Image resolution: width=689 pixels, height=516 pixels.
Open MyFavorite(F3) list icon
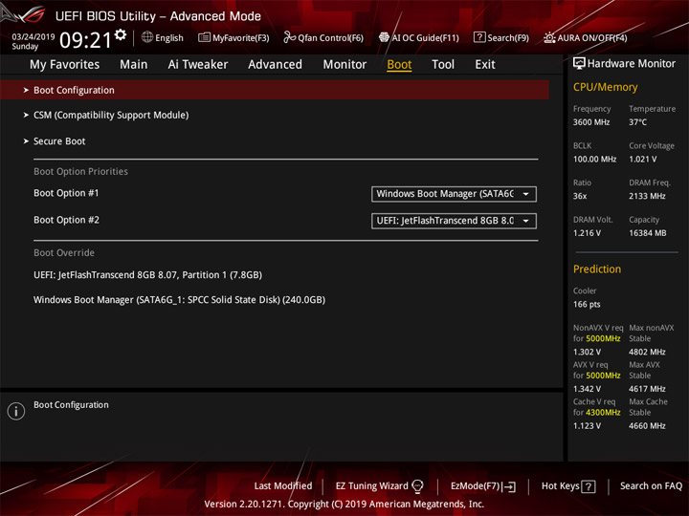(204, 37)
